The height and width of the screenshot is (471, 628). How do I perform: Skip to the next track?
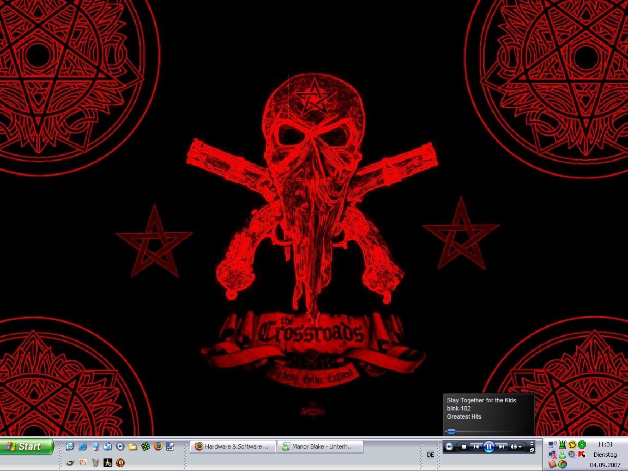click(x=502, y=446)
